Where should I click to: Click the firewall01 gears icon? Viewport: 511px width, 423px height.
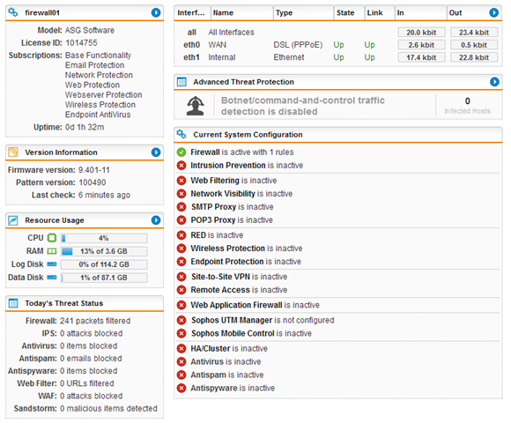coord(13,12)
